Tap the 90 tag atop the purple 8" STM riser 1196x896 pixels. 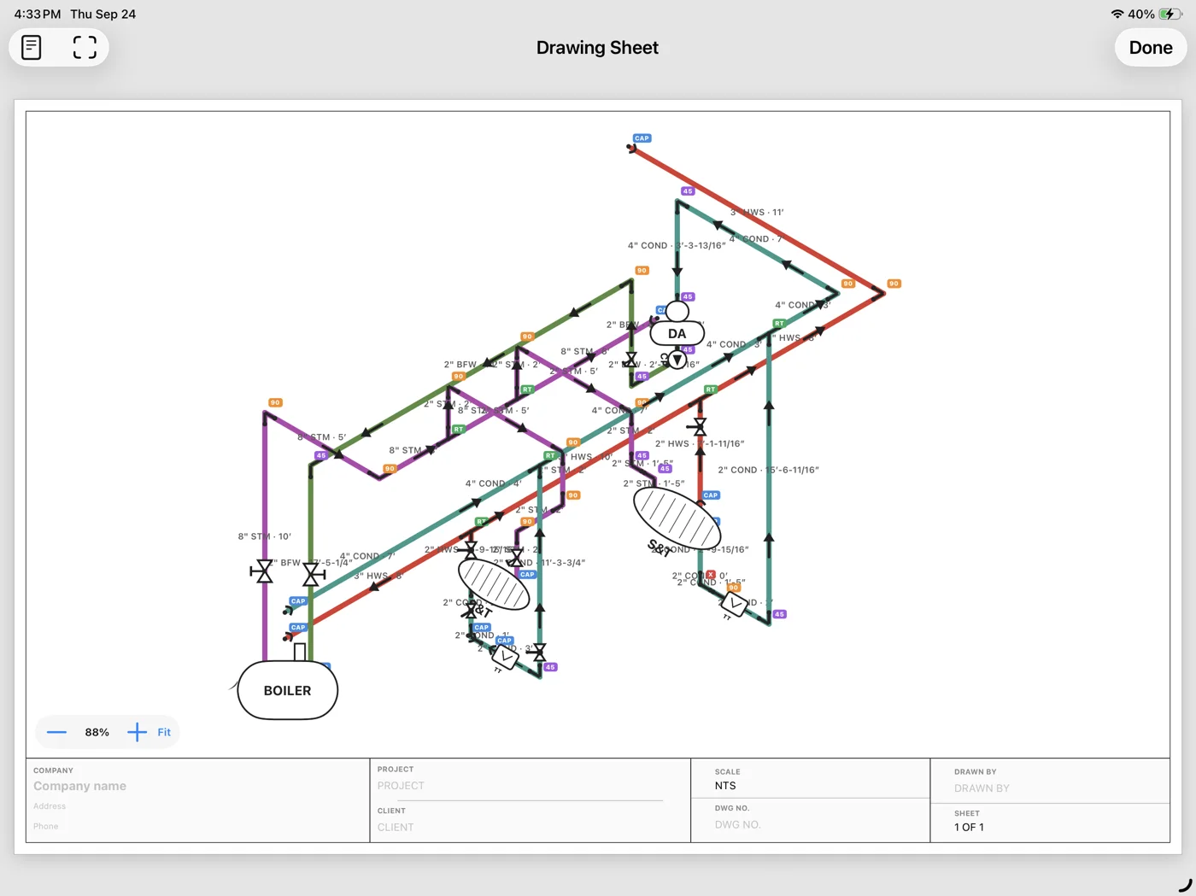pyautogui.click(x=275, y=402)
